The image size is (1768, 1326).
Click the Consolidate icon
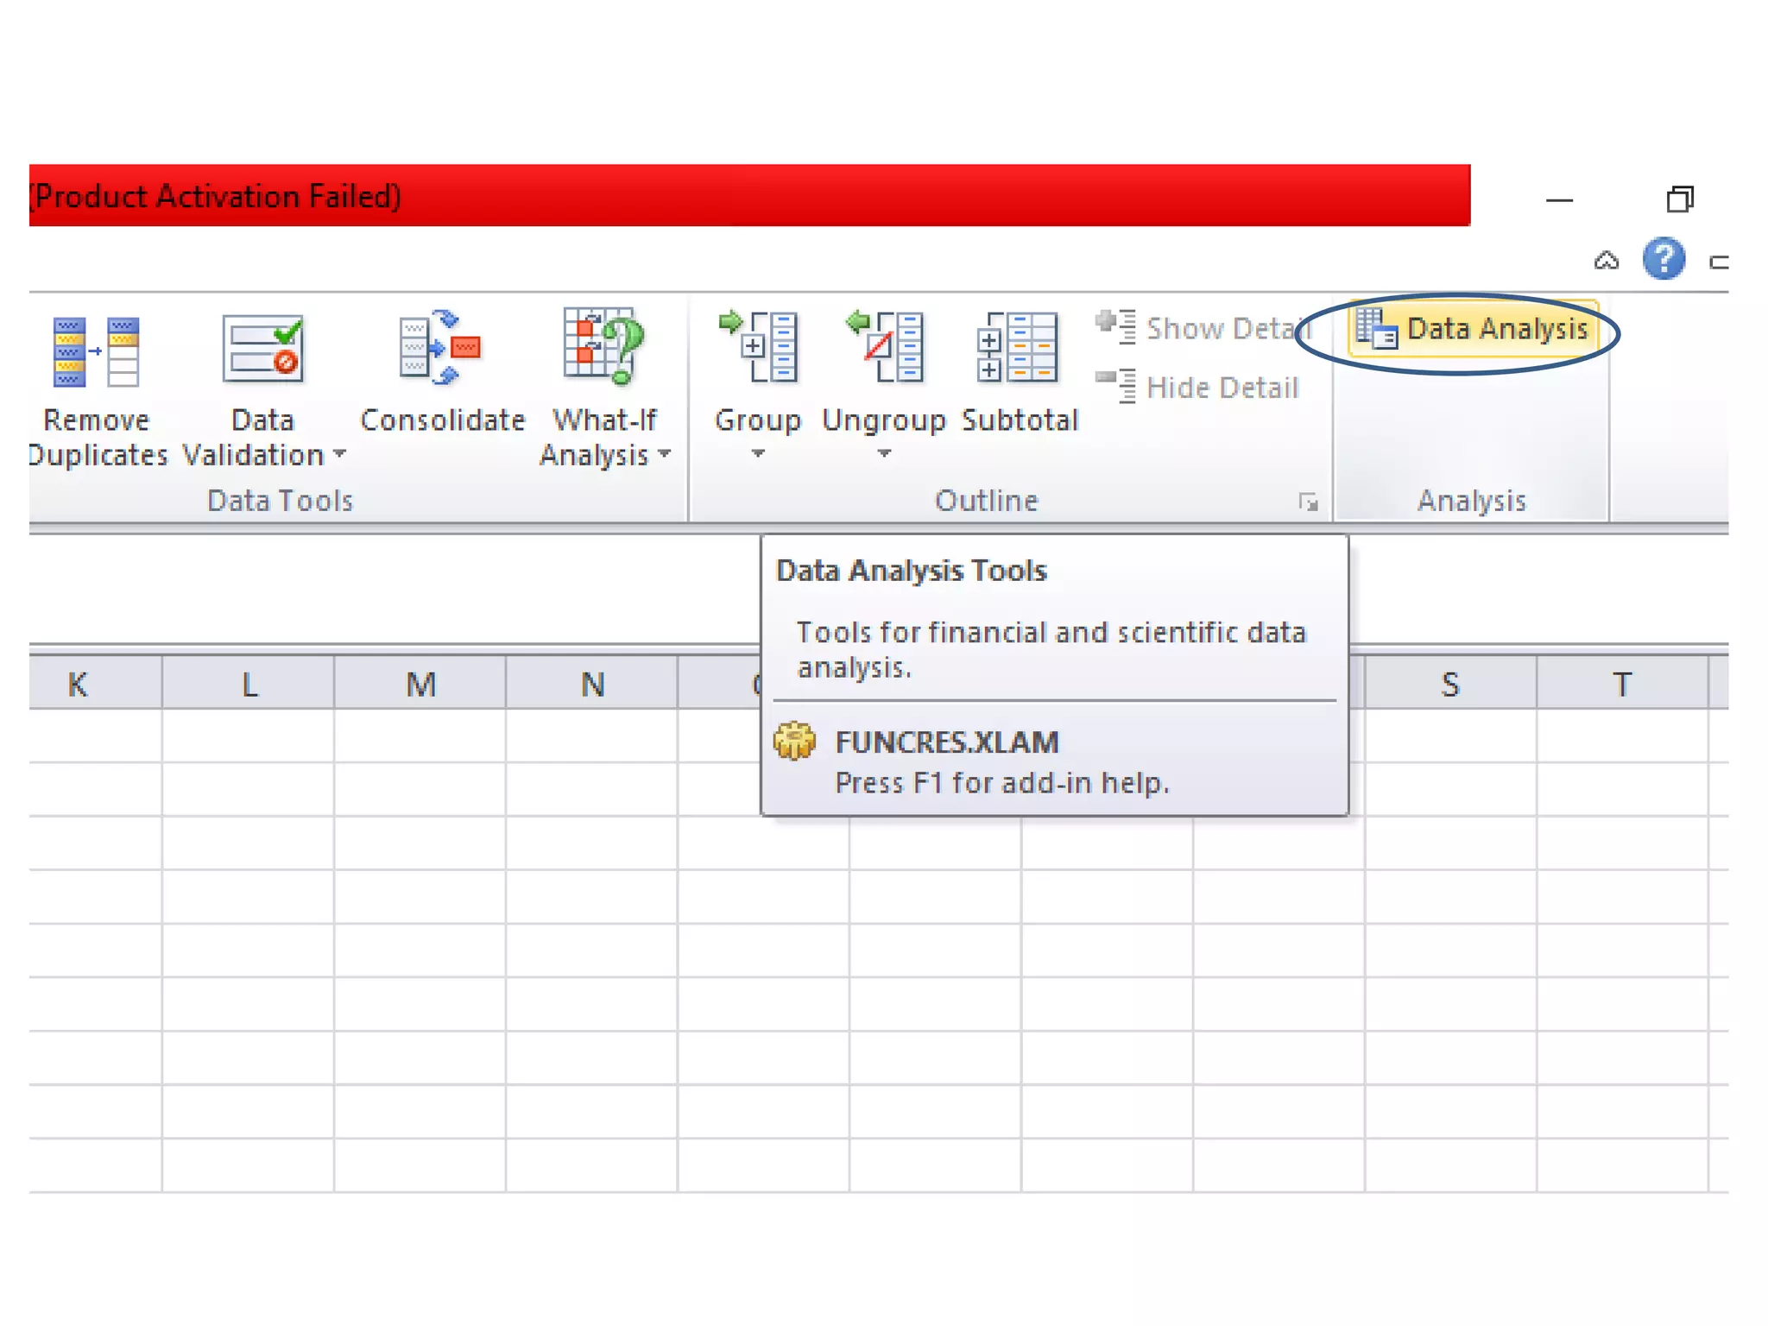(440, 349)
